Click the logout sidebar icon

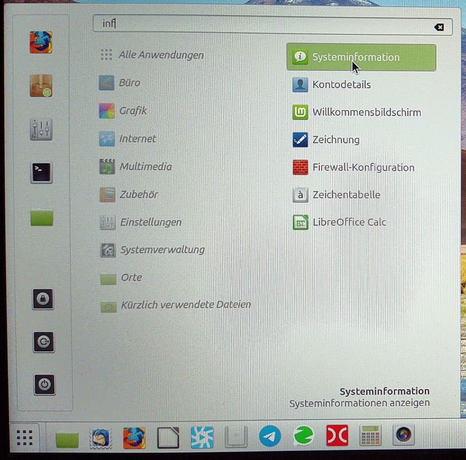click(43, 342)
